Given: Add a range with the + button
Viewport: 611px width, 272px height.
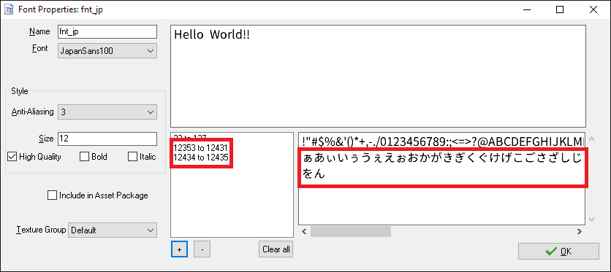Looking at the screenshot, I should [179, 249].
